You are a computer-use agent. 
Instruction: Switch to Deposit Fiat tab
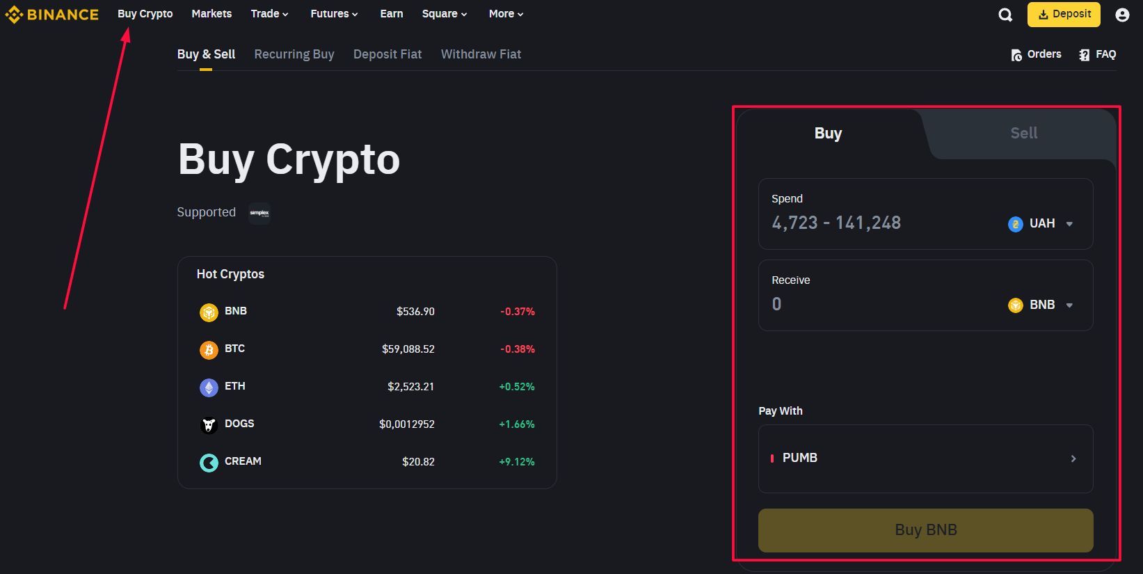coord(387,54)
